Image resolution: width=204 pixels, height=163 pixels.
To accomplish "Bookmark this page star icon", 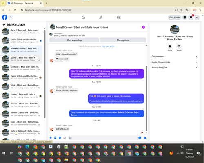I will (187, 10).
